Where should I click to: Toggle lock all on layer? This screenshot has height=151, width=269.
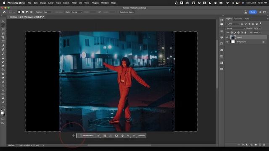point(245,33)
